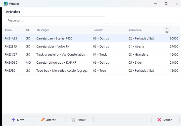Click capacity value 30000
Image resolution: width=181 pixels, height=126 pixels.
174,38
